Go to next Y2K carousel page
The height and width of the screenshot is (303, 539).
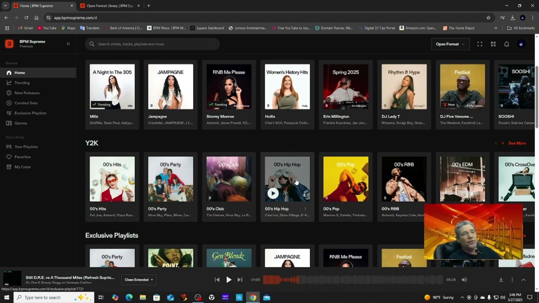coord(502,143)
